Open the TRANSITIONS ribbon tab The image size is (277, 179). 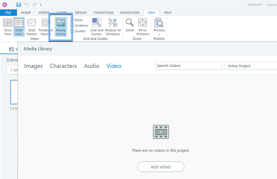[x=103, y=13]
